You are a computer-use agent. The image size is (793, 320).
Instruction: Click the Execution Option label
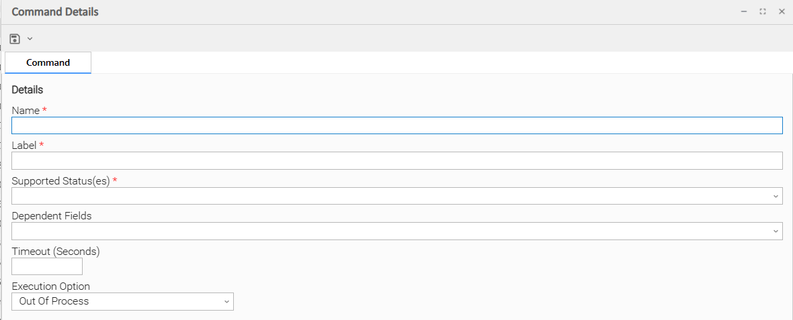click(51, 286)
